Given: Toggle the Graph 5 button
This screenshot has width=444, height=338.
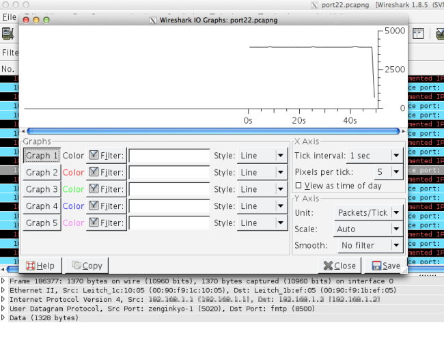Looking at the screenshot, I should (x=42, y=223).
